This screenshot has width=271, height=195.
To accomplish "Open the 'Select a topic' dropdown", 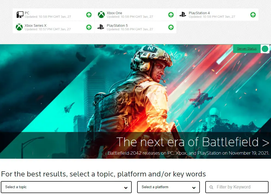I will [x=66, y=187].
